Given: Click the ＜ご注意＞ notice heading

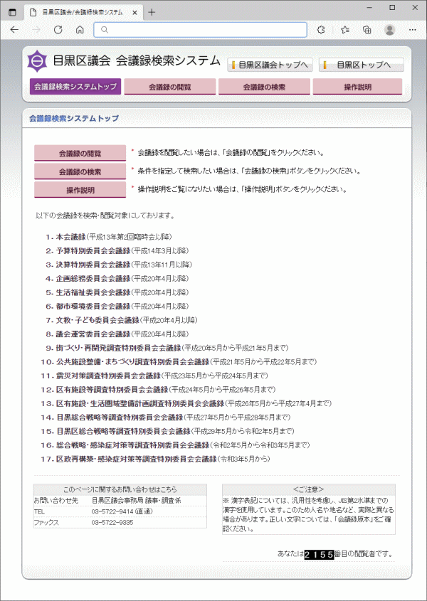Looking at the screenshot, I should 308,489.
